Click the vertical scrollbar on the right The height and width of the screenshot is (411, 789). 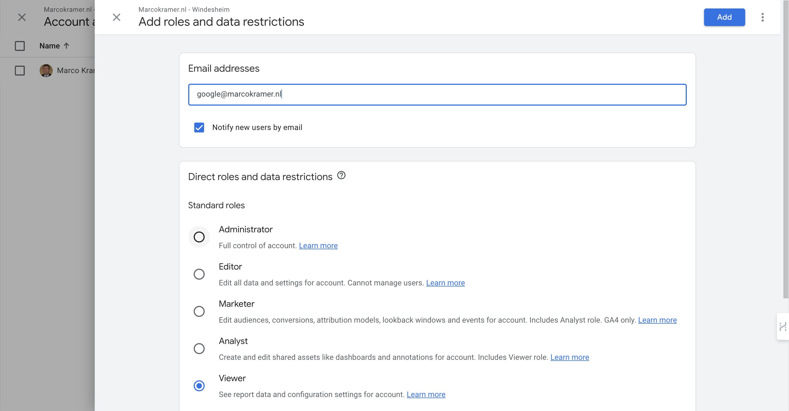point(786,153)
